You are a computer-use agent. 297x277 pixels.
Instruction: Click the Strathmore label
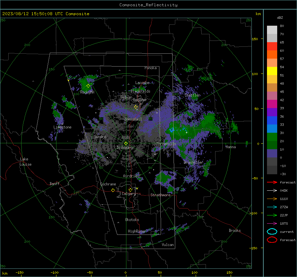click(160, 195)
